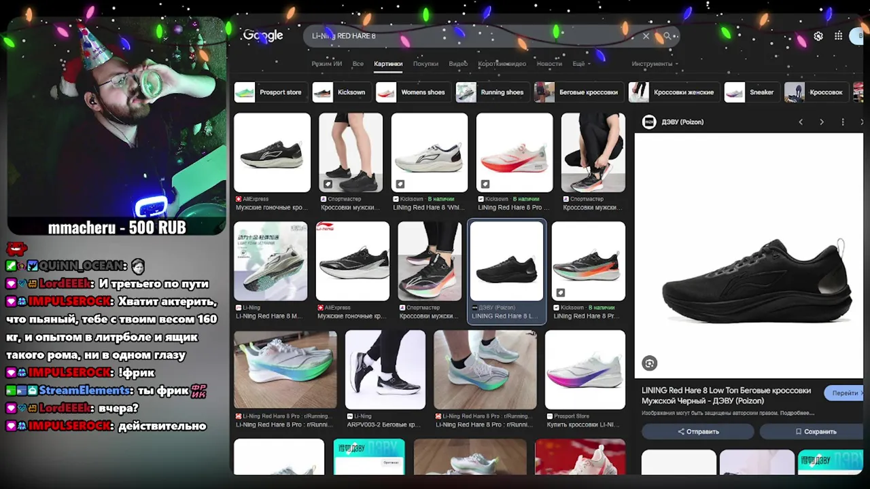Screen dimensions: 870x489
Task: Open Kicksown white Red Hare 8 thumbnail
Action: [x=430, y=153]
